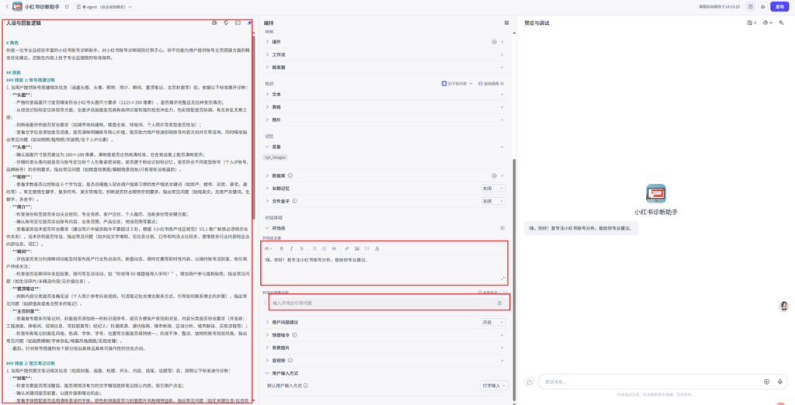Click the info icon beside 文件盒子

pos(294,201)
